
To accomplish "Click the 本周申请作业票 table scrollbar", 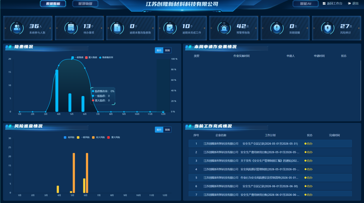I will point(361,90).
